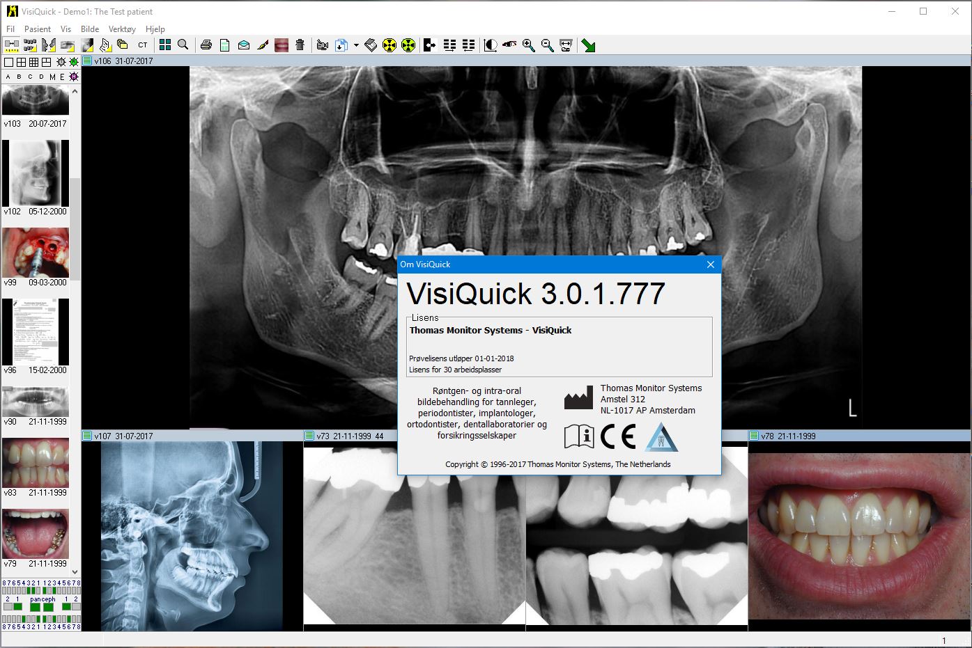The height and width of the screenshot is (648, 972).
Task: Open the Bilde menu
Action: [90, 29]
